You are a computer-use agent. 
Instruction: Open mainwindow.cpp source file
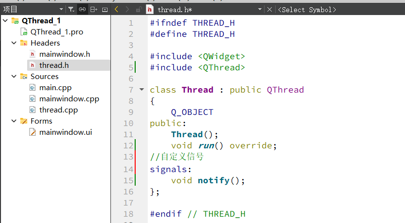pos(69,99)
